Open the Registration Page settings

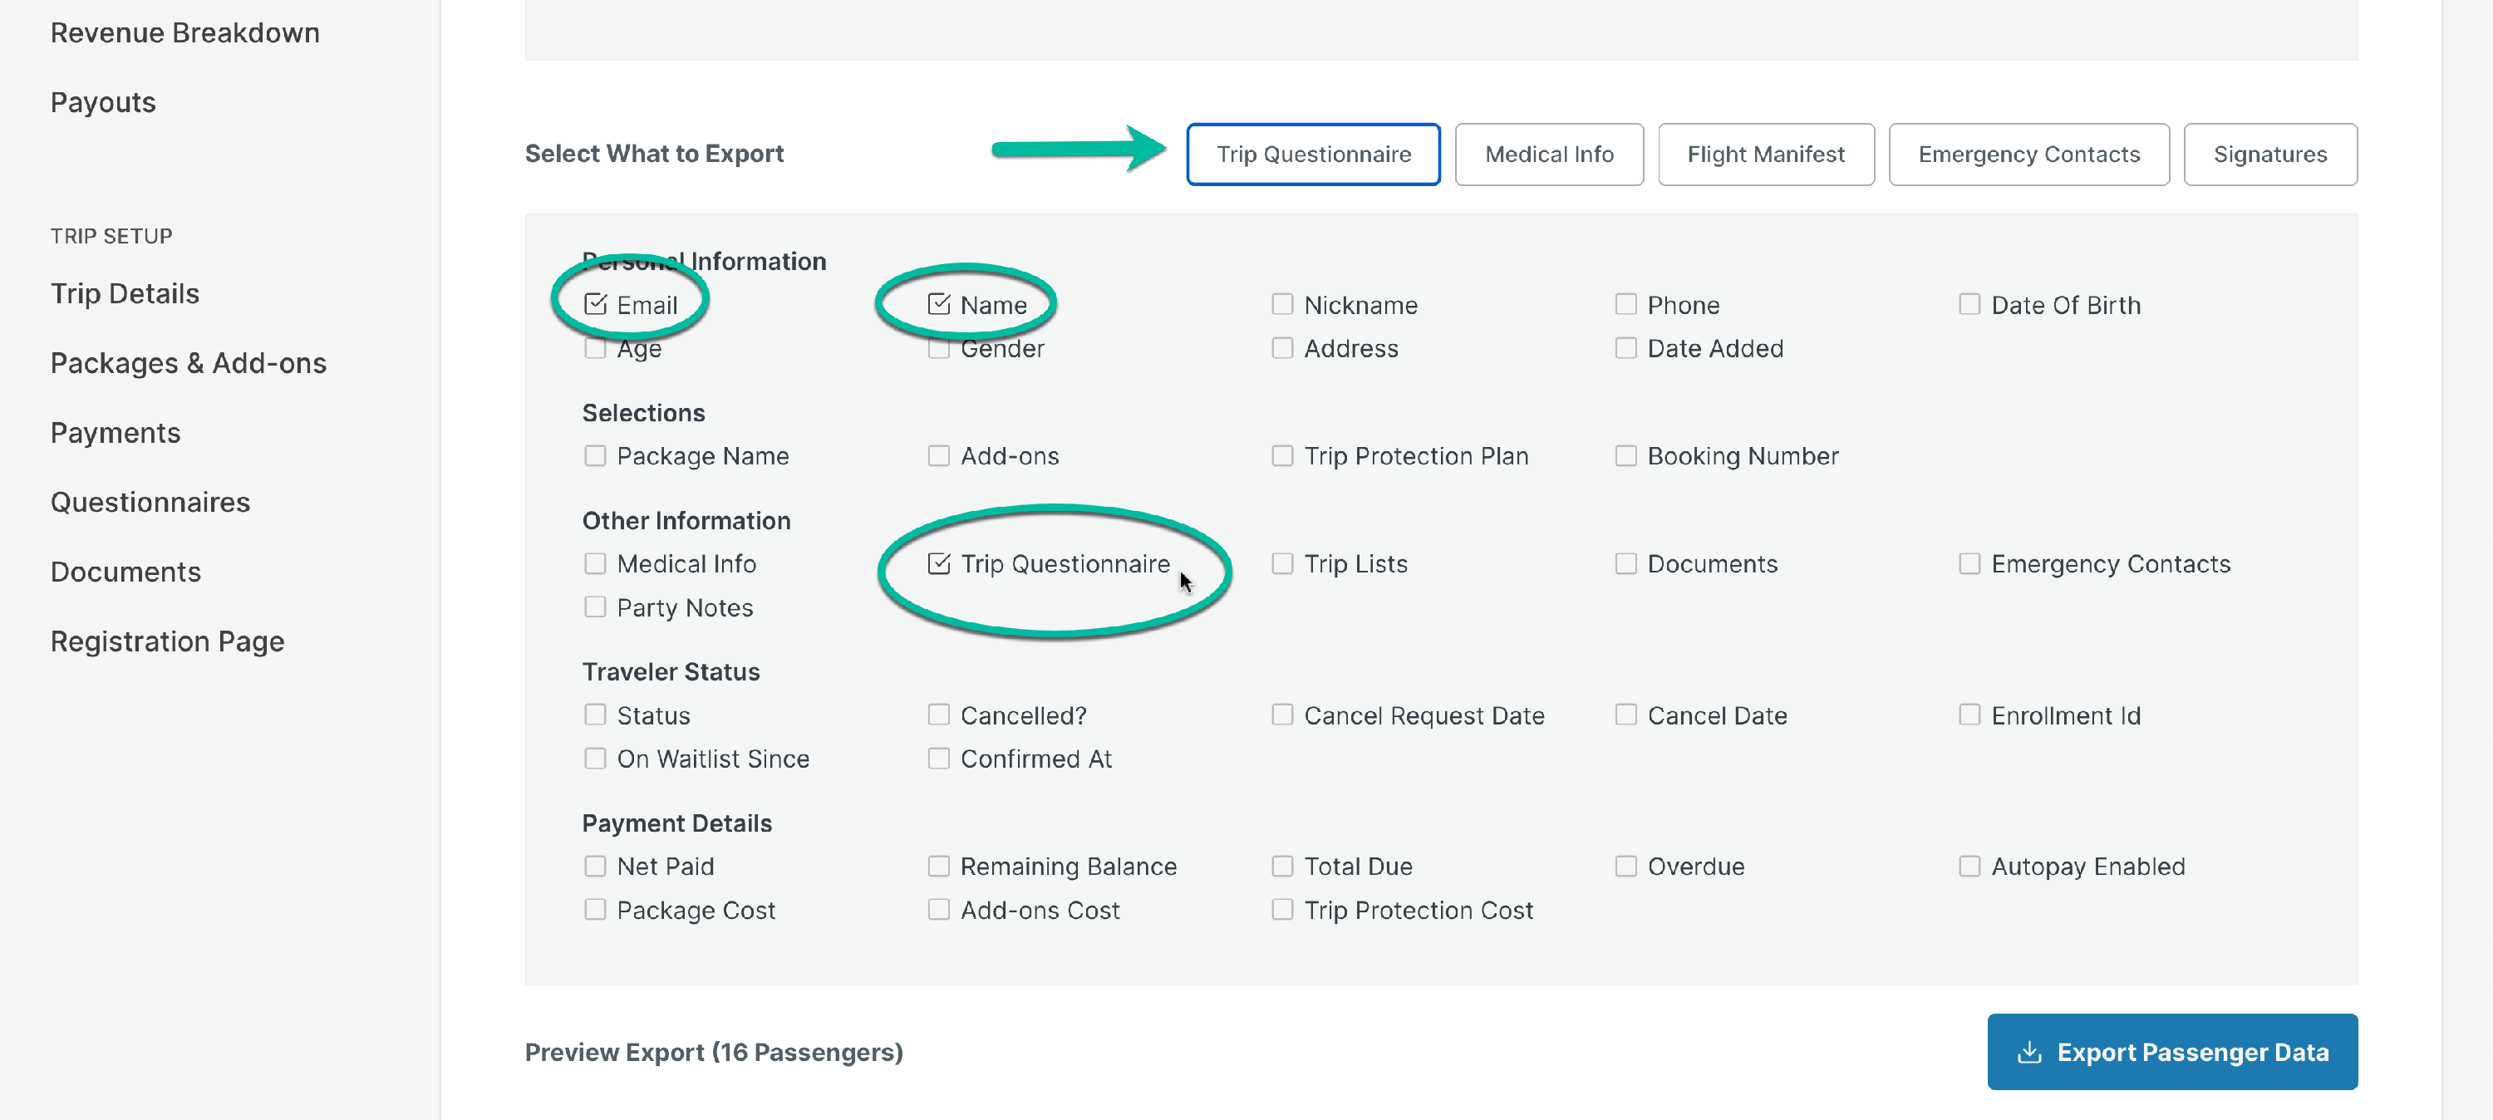167,640
